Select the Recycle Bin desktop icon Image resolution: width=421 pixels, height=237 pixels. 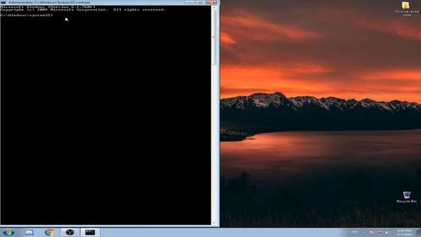407,197
